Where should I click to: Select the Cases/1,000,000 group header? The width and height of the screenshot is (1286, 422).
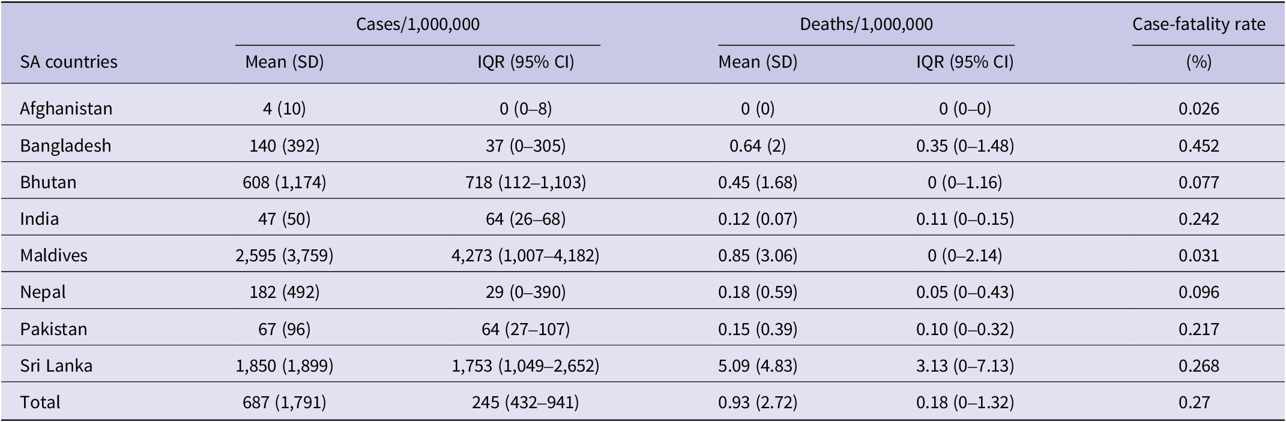(418, 24)
